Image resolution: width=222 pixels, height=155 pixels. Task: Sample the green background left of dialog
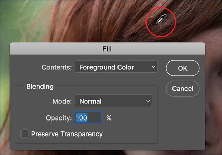[x=4, y=85]
